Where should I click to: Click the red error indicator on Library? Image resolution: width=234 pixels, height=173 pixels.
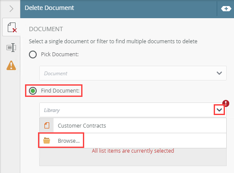coord(226,103)
